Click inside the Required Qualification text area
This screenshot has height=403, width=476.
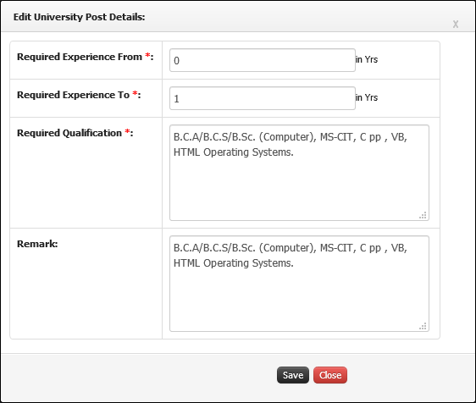299,173
